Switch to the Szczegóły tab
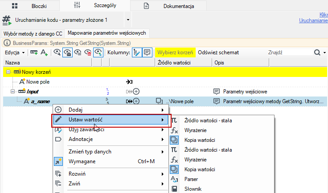Screen dimensions: 328x193 95,5
